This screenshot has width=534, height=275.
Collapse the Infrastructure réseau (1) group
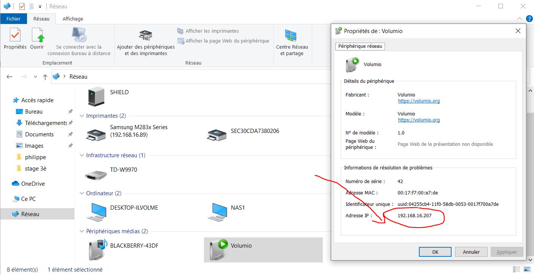[82, 155]
